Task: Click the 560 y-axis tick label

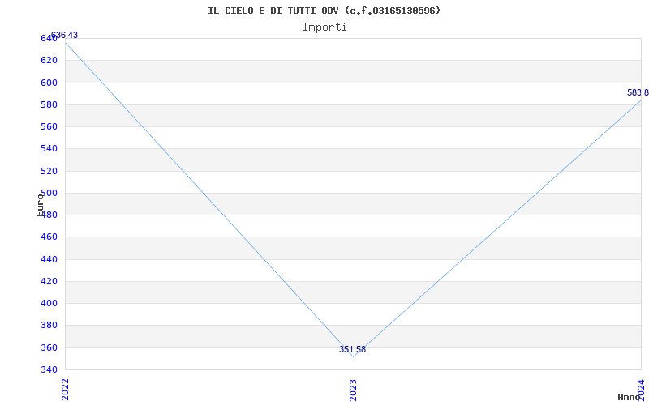Action: pos(49,126)
